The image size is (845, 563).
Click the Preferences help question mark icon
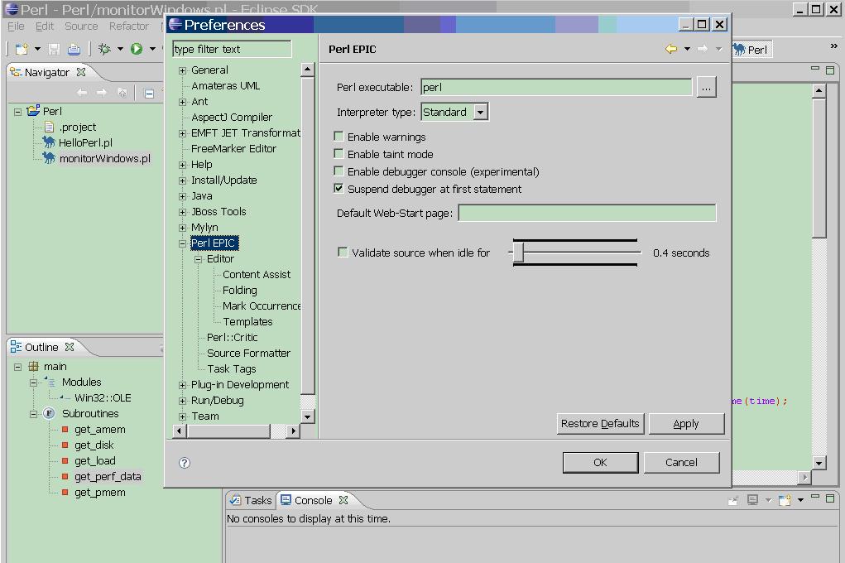pyautogui.click(x=185, y=463)
